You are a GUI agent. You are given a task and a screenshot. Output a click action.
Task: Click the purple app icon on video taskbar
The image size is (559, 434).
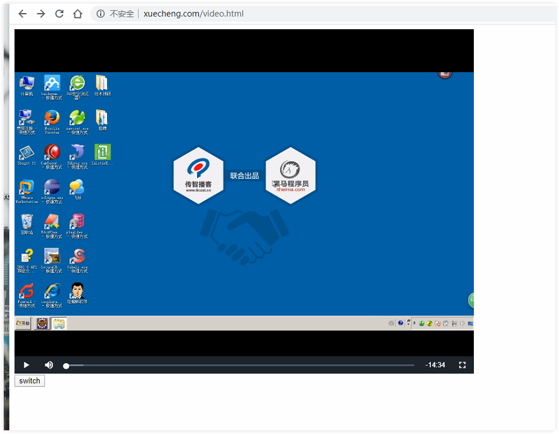[x=42, y=323]
